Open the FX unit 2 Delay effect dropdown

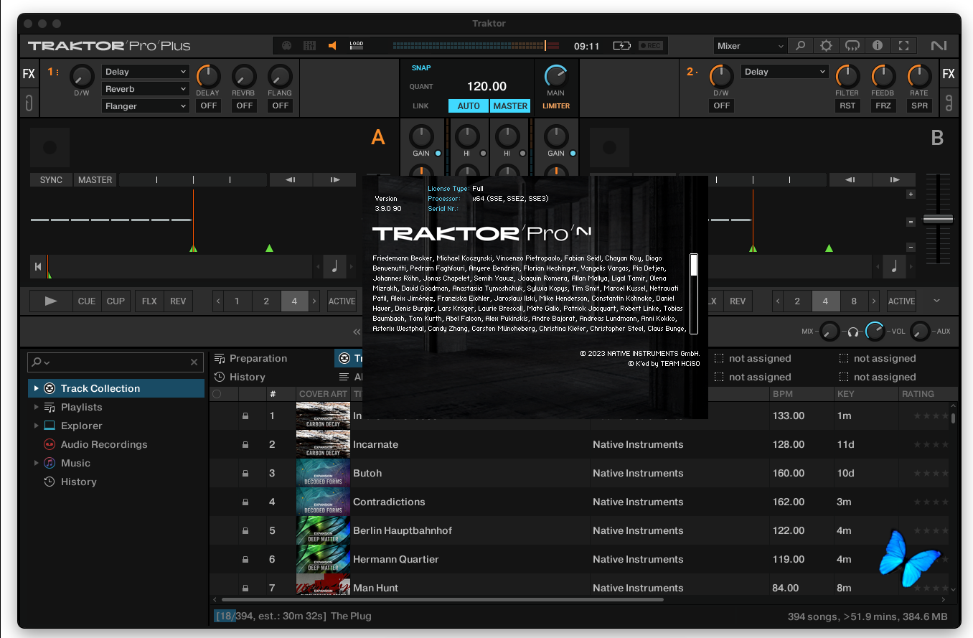[x=785, y=72]
